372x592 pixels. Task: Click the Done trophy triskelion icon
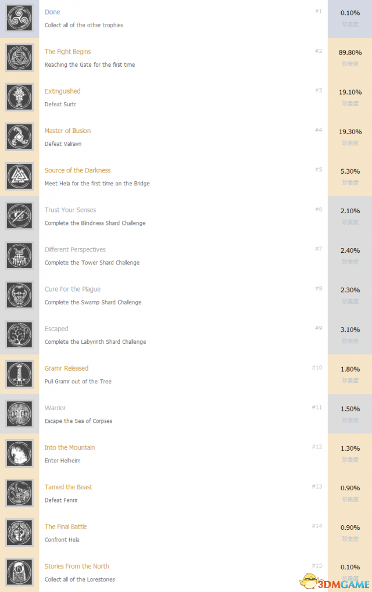[19, 18]
